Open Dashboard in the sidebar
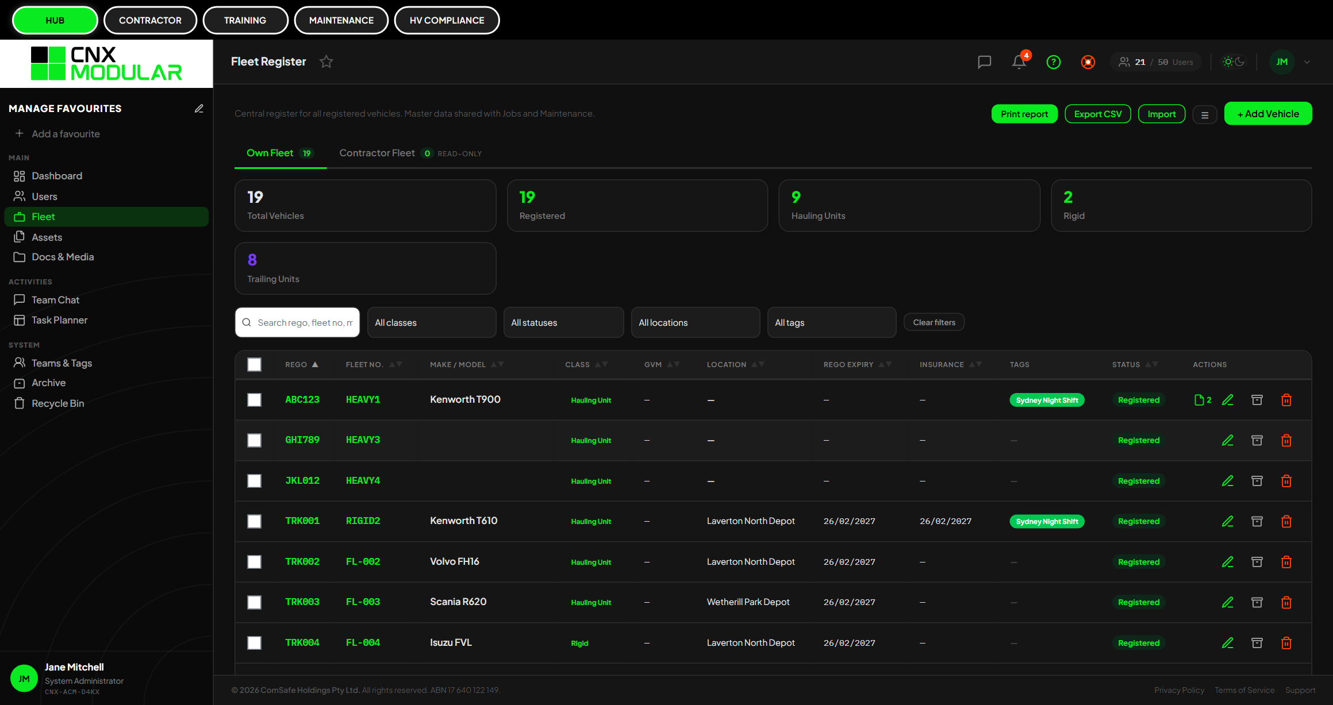 tap(106, 176)
